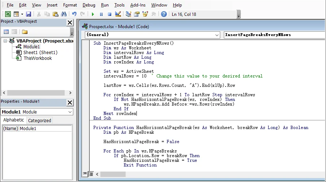Select Module1 in the project tree
Viewport: 326px width, 182px height.
[31, 47]
